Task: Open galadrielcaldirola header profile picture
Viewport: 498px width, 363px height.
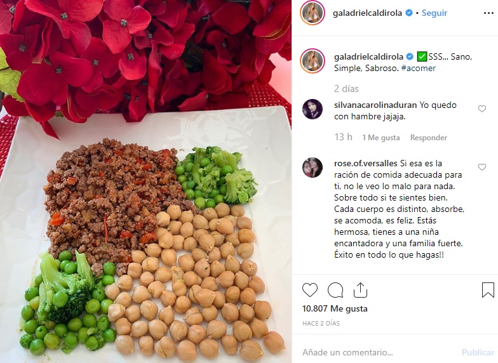Action: click(313, 13)
